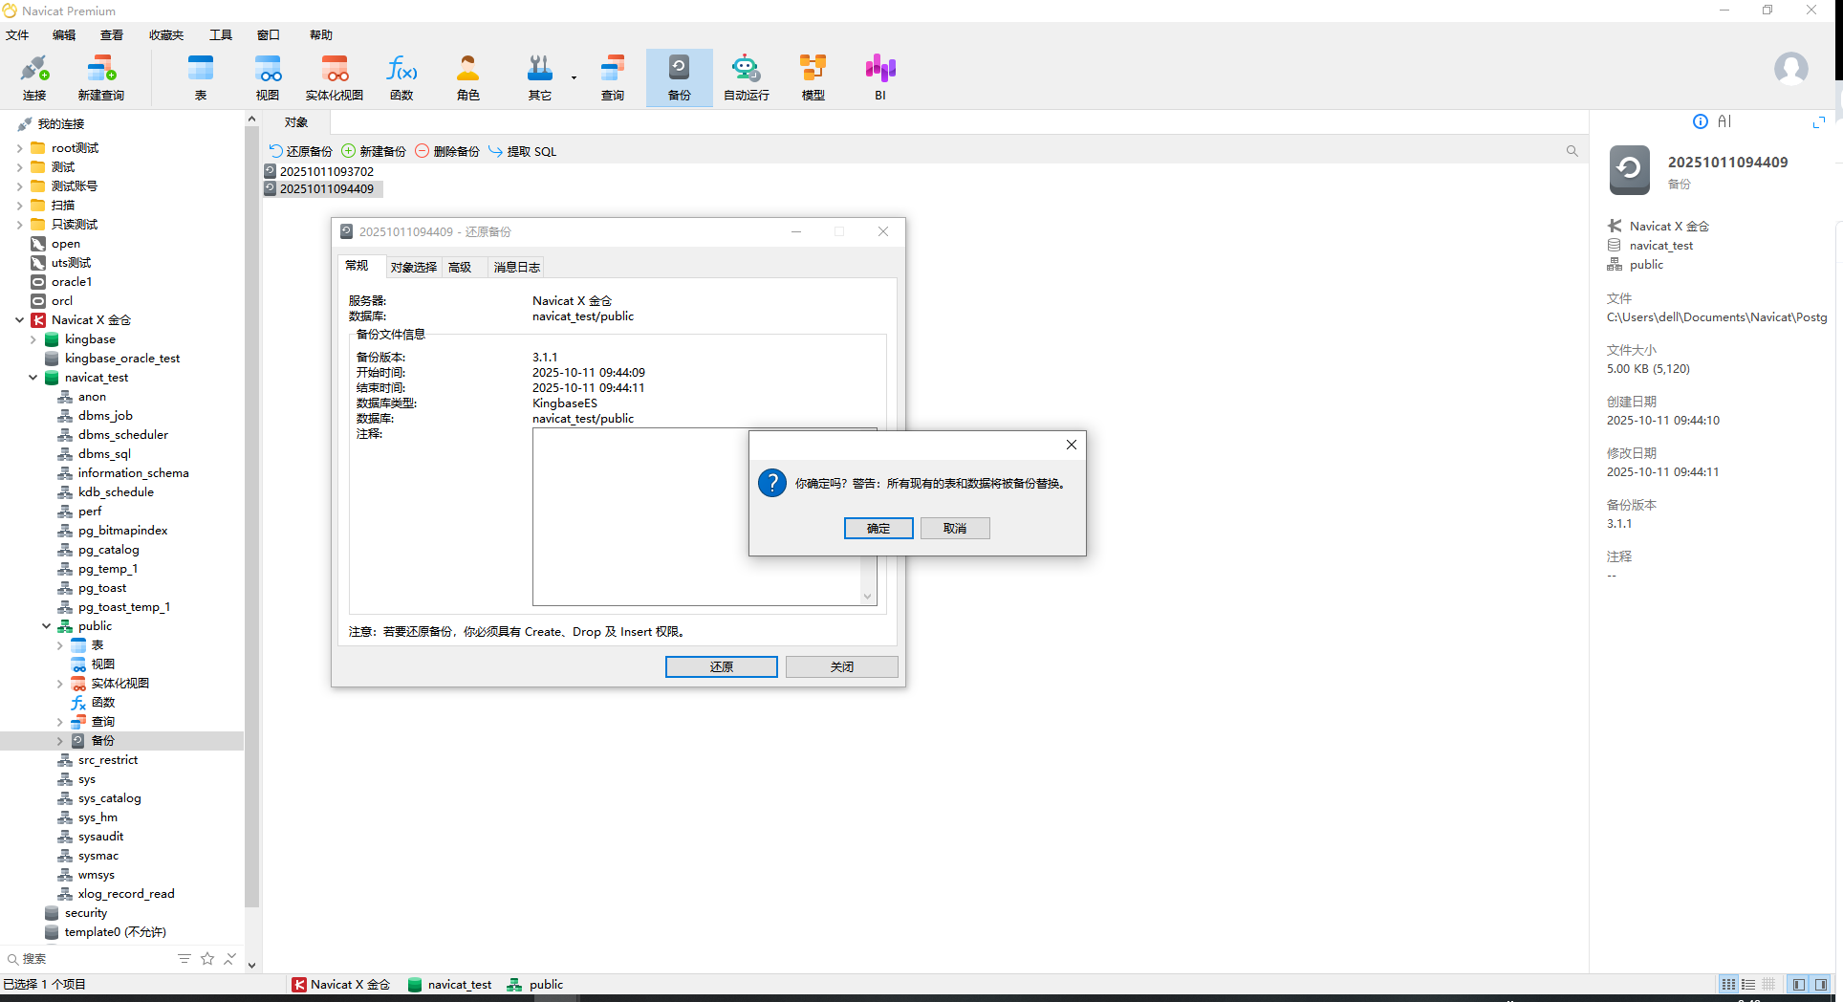The height and width of the screenshot is (1002, 1843).
Task: Open the 编辑 menu
Action: (x=64, y=35)
